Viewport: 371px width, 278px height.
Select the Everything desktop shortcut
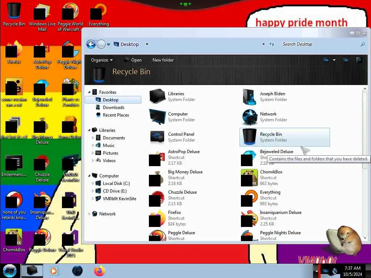[x=99, y=14]
